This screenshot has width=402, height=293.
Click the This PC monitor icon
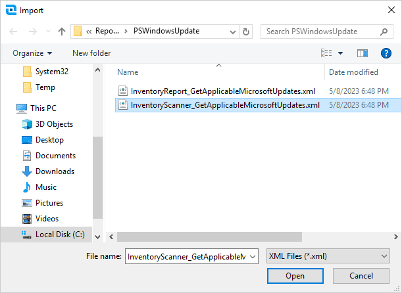[x=22, y=108]
